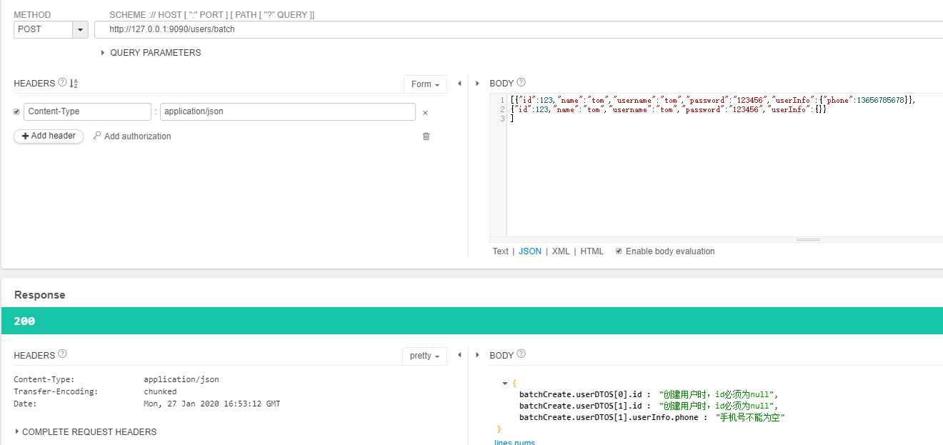Uncheck the Content-Type header checkbox
The height and width of the screenshot is (445, 943).
coord(17,112)
